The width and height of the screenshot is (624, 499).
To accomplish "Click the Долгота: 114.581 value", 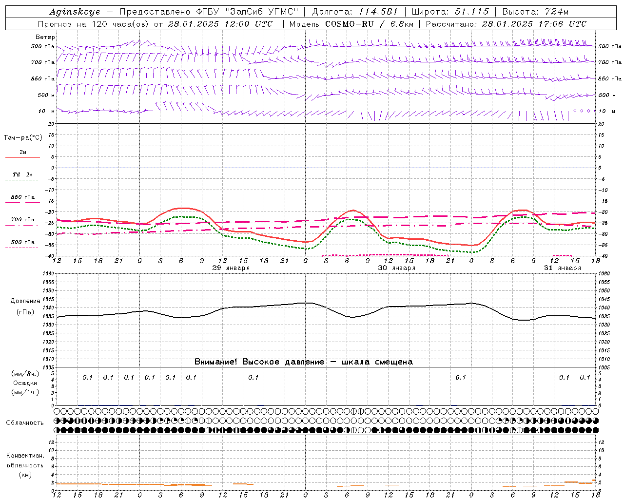I will click(355, 12).
